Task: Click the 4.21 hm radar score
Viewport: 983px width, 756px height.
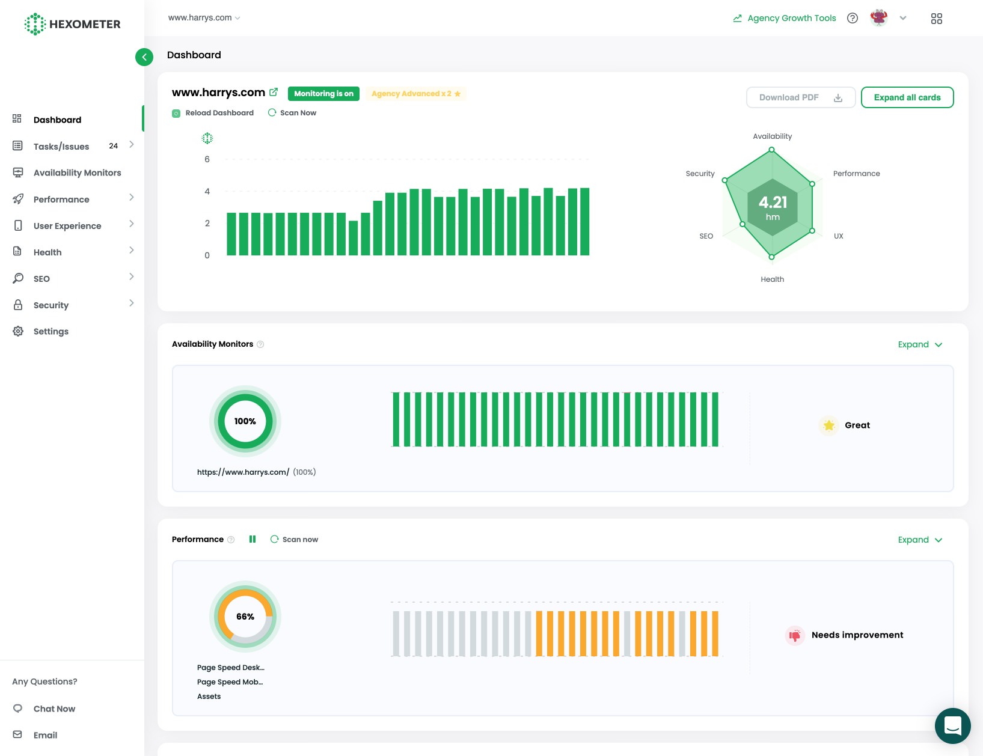Action: pos(773,207)
